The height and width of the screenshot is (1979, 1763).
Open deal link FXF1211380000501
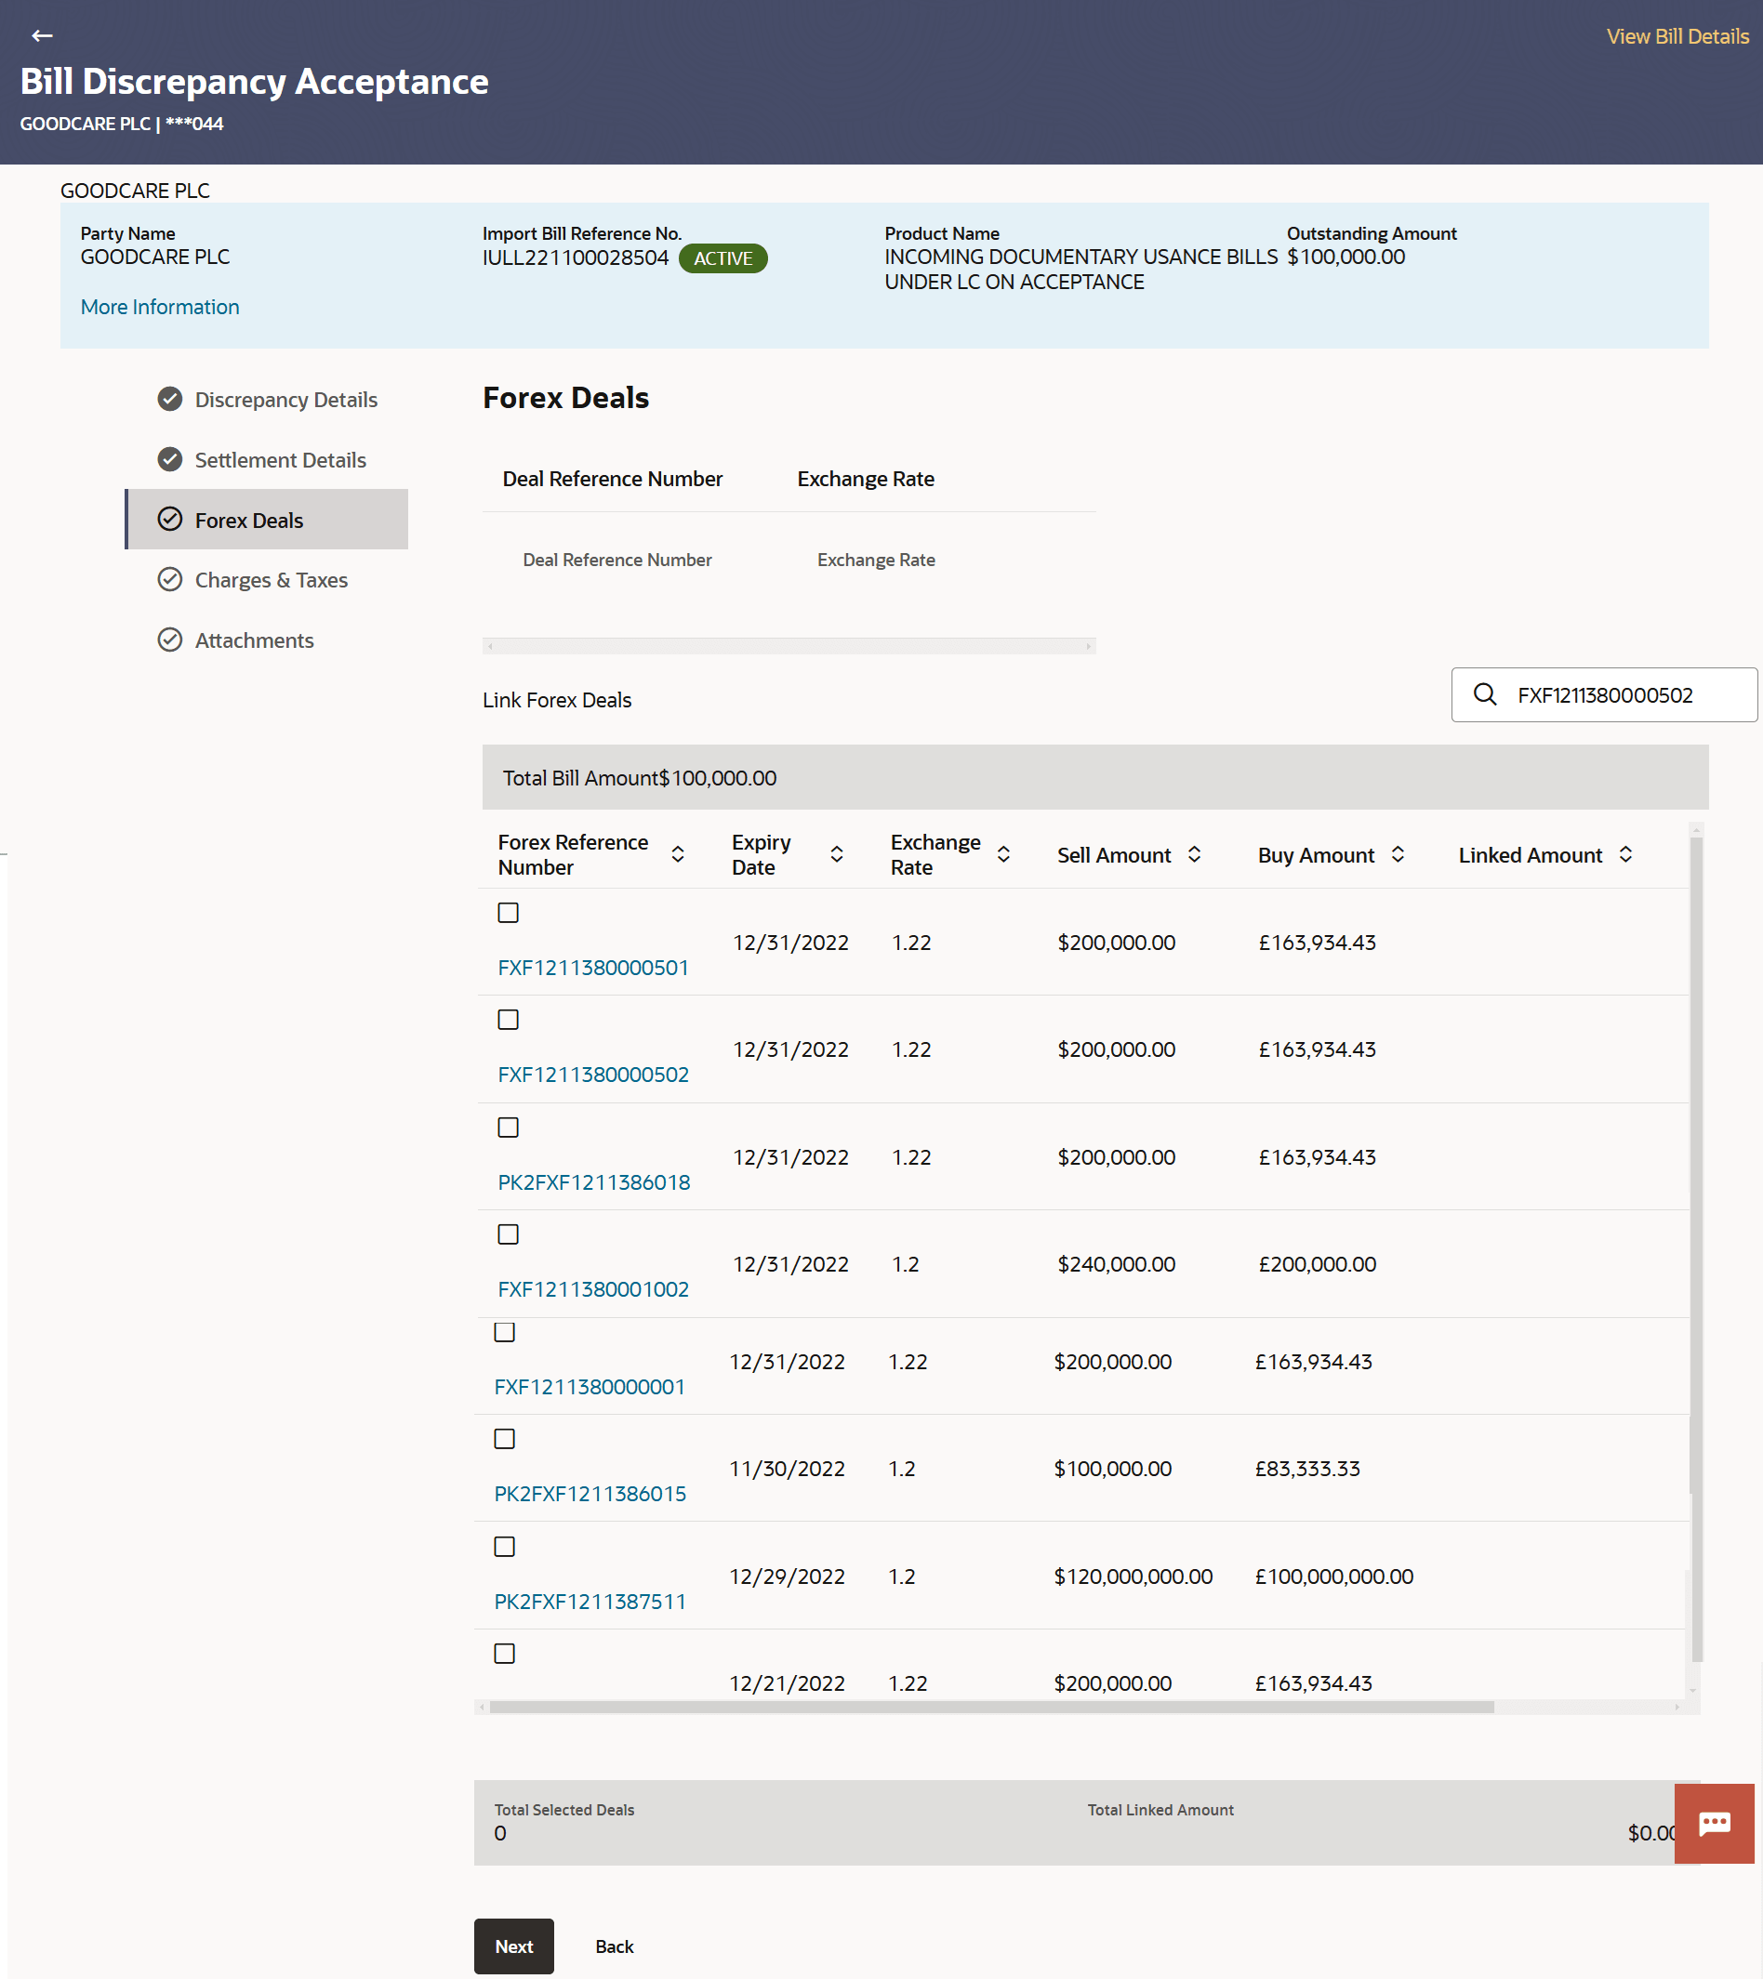point(593,968)
